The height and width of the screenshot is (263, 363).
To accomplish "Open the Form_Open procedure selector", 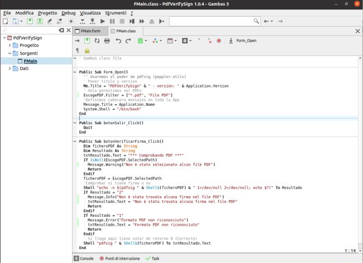I will coord(242,41).
